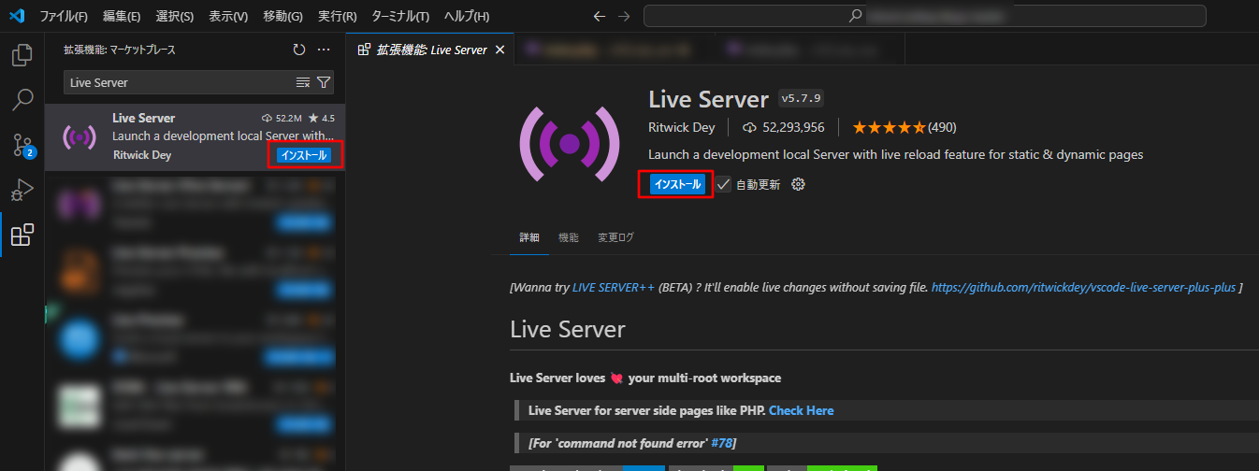Viewport: 1259px width, 471px height.
Task: Select the Live Server title in the results list
Action: [143, 118]
